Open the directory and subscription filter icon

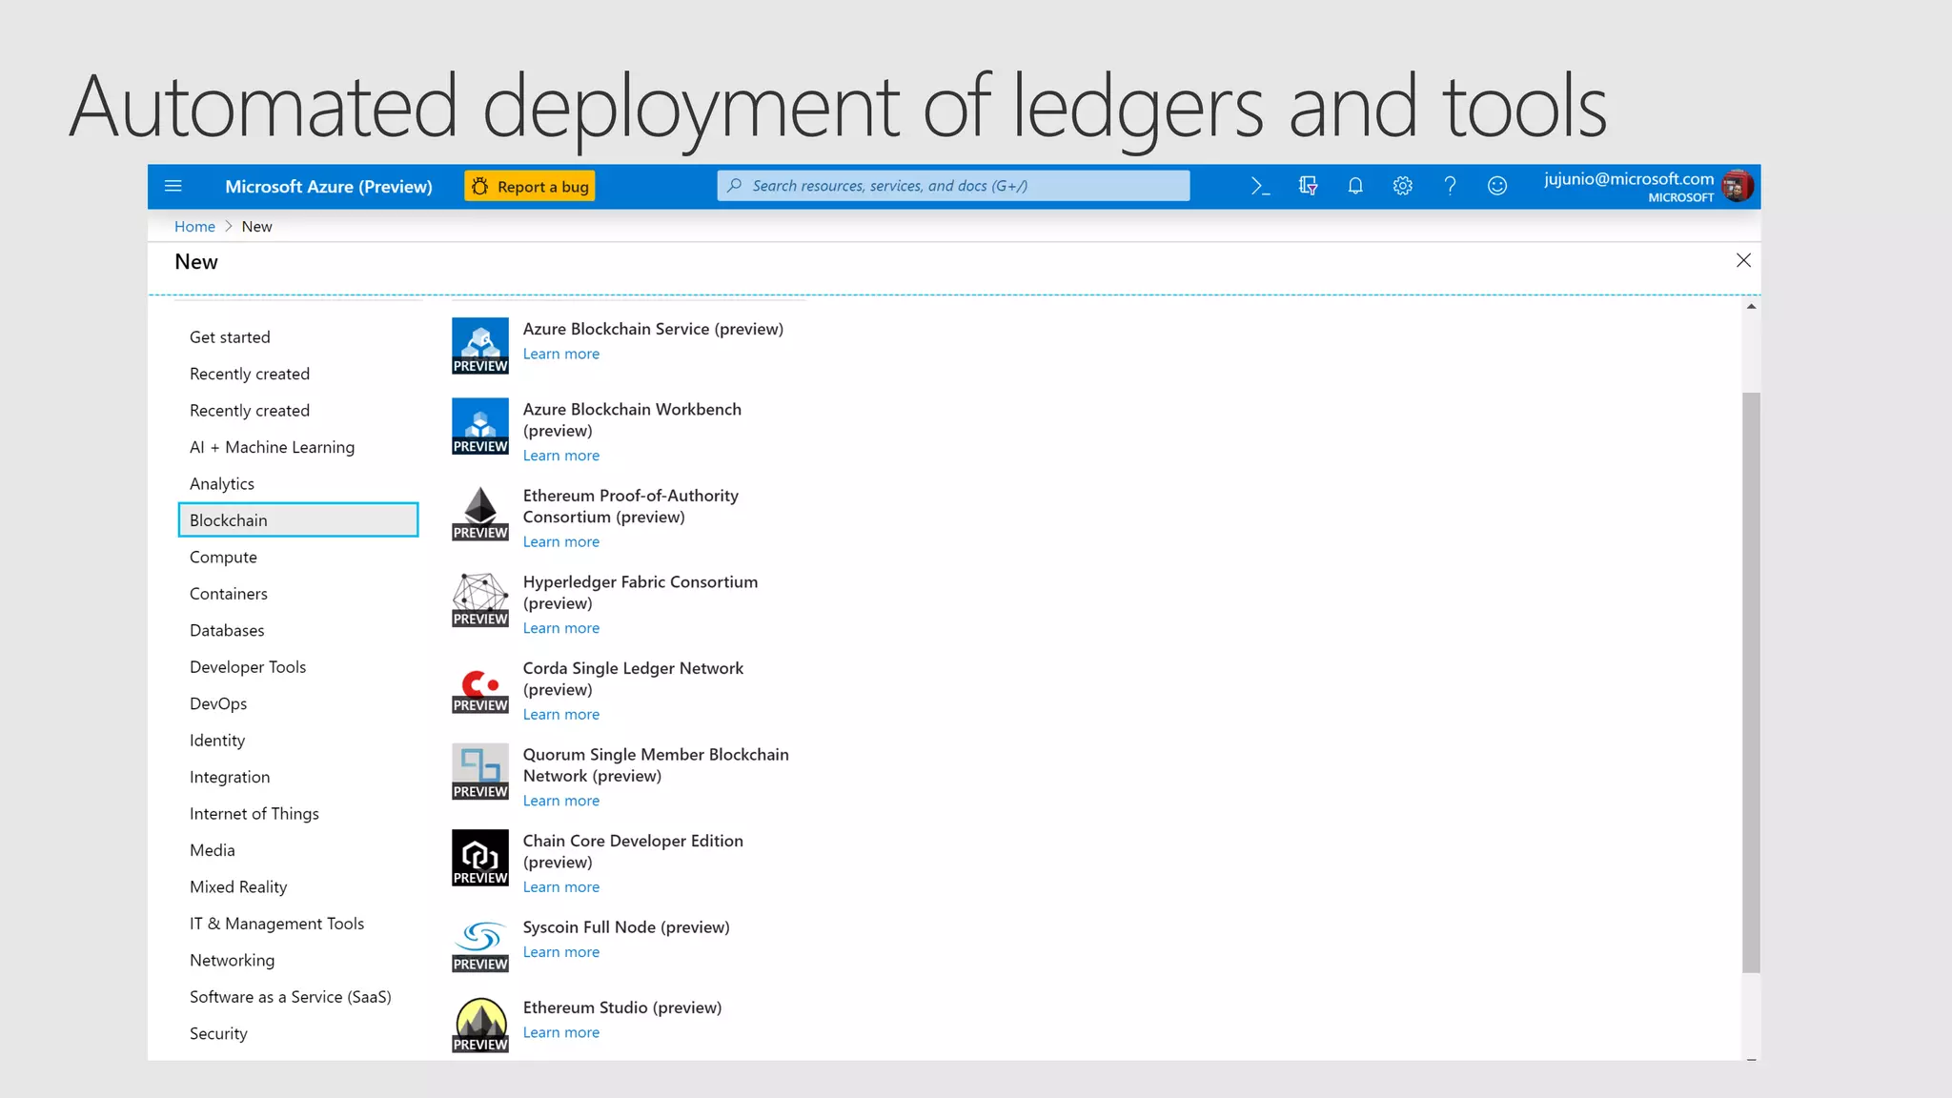1308,186
